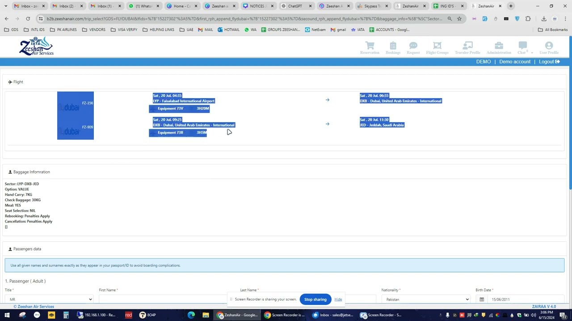Open the WA WhatsApp bookmark
572x321 pixels.
pos(250,29)
